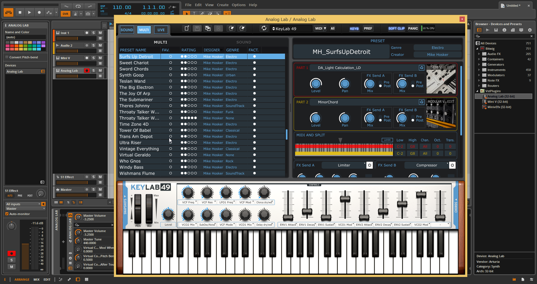537x284 pixels.
Task: Click the KEYB button
Action: pos(354,28)
